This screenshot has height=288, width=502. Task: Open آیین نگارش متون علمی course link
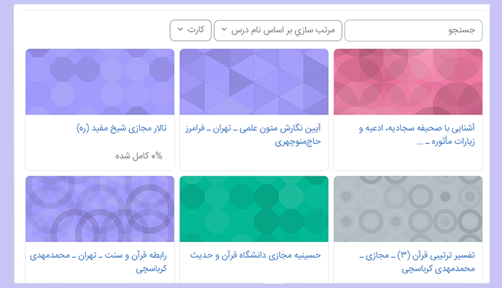coord(260,128)
